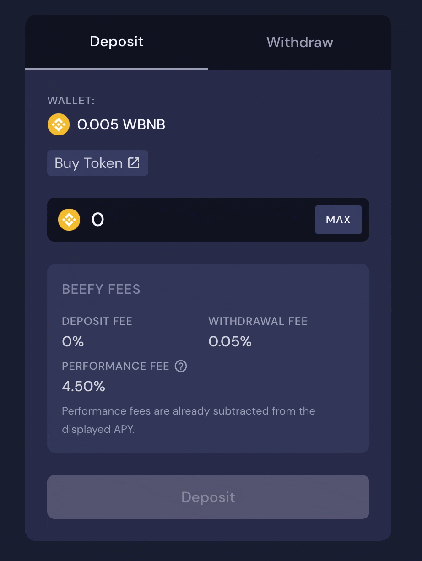Screen dimensions: 422x561
Task: Click the DEPOSIT FEE label
Action: point(97,321)
